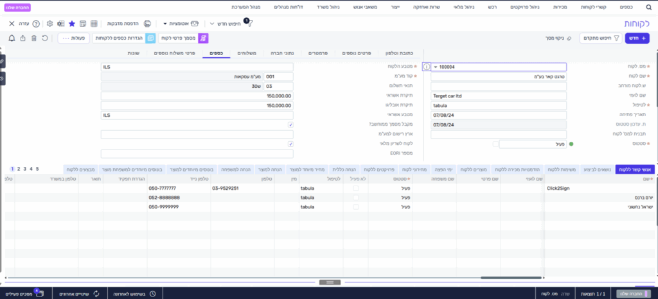Click the info icon beside customer number field
Viewport: 658px width, 299px height.
coord(427,67)
